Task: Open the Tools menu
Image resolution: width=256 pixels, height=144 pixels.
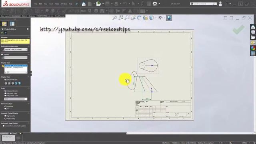Action: click(x=57, y=4)
